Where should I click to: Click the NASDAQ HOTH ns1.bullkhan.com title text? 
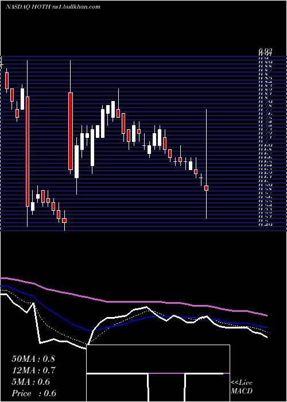53,7
